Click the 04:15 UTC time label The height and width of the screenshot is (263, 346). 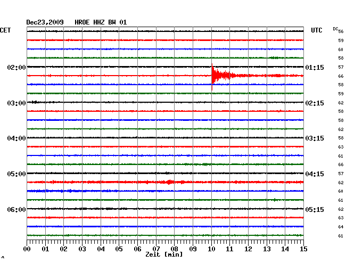click(x=315, y=174)
